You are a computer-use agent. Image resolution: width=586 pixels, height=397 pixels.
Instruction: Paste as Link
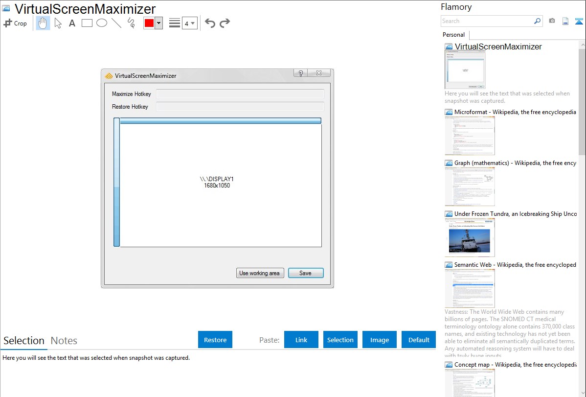coord(301,340)
